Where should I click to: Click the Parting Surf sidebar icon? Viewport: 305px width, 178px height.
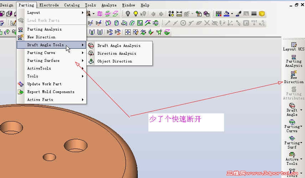point(292,138)
